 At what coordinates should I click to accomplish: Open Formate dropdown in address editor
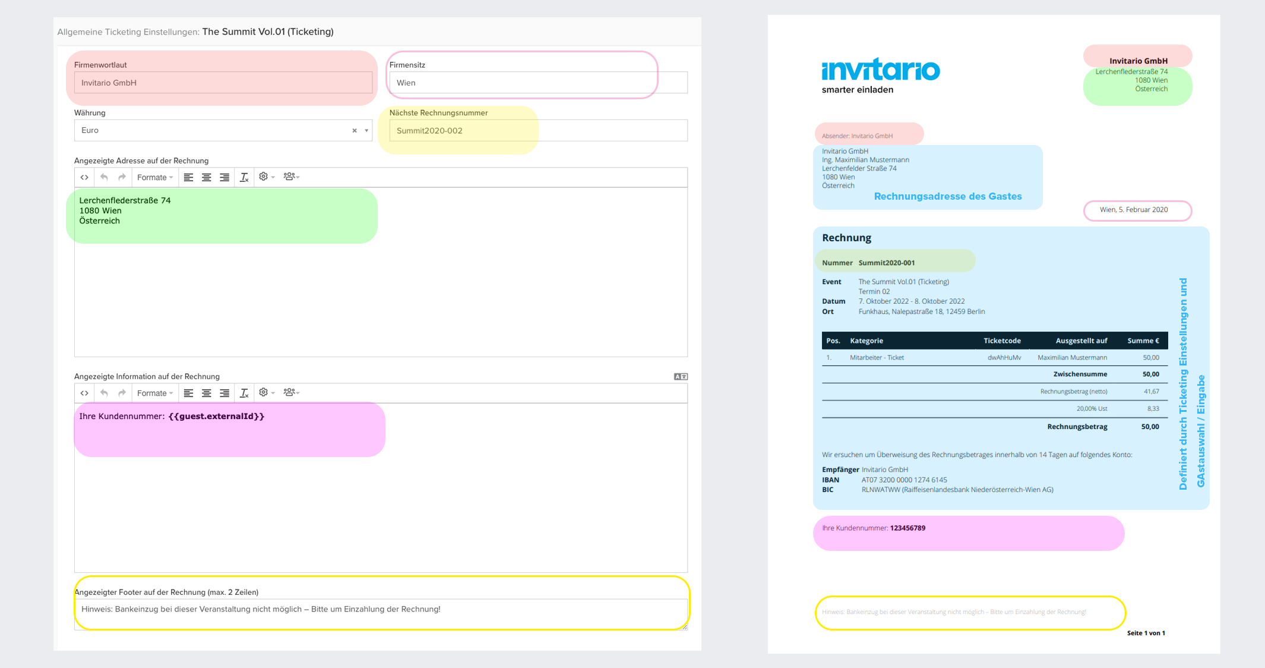click(154, 177)
